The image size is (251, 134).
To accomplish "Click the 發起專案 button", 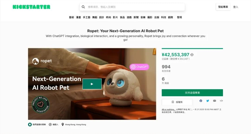I will (223, 7).
